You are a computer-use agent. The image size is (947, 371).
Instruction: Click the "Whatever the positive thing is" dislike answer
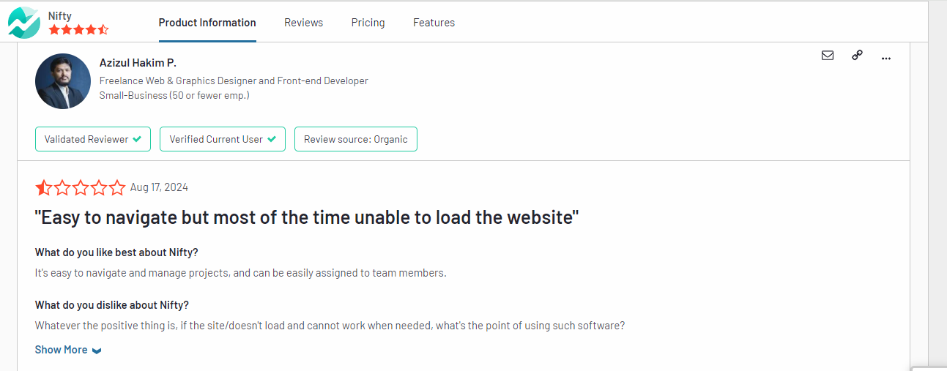tap(330, 326)
